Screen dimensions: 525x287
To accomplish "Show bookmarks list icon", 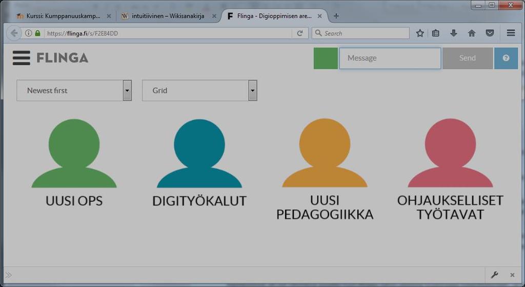I will 436,33.
